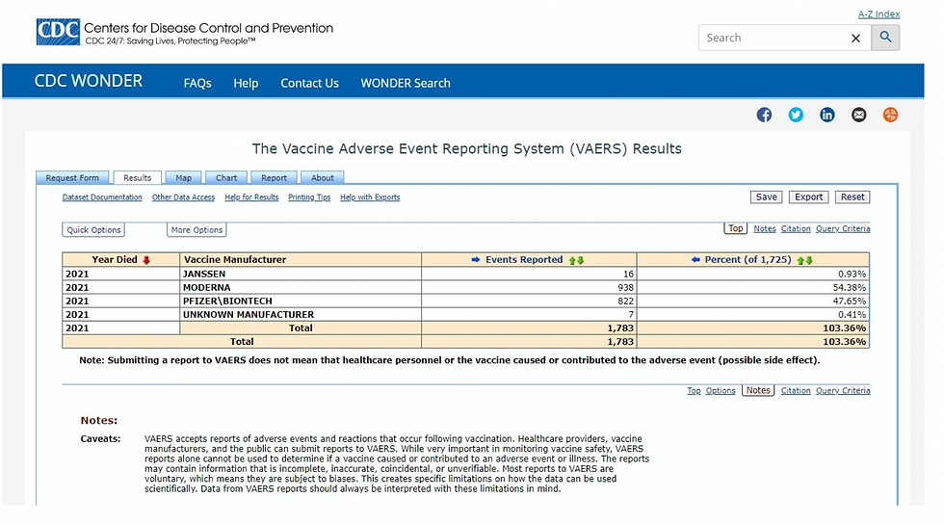This screenshot has width=944, height=524.
Task: Select the MODERNA manufacturer cell
Action: [301, 287]
